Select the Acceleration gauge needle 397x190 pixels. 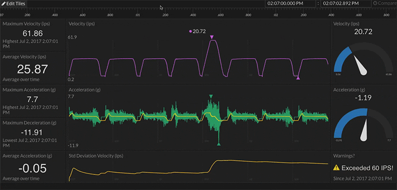(x=364, y=130)
